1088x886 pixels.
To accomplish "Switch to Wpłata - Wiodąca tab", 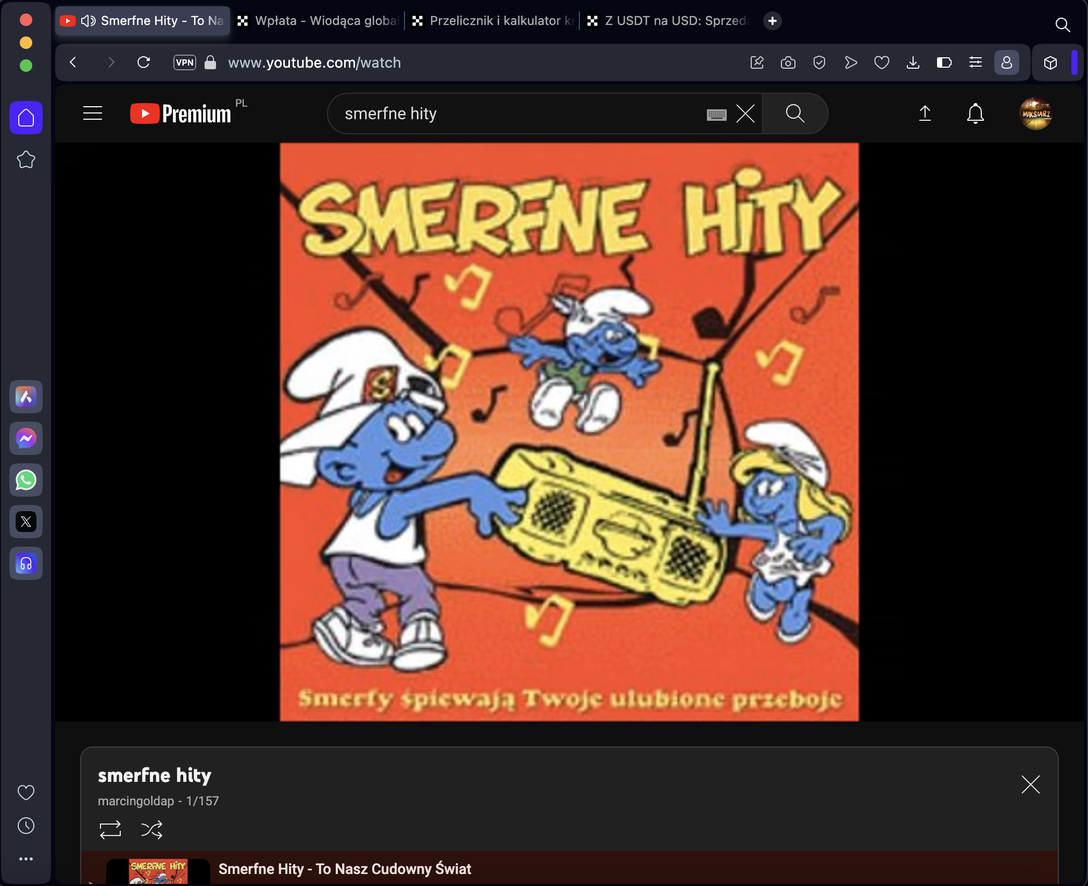I will [x=318, y=21].
